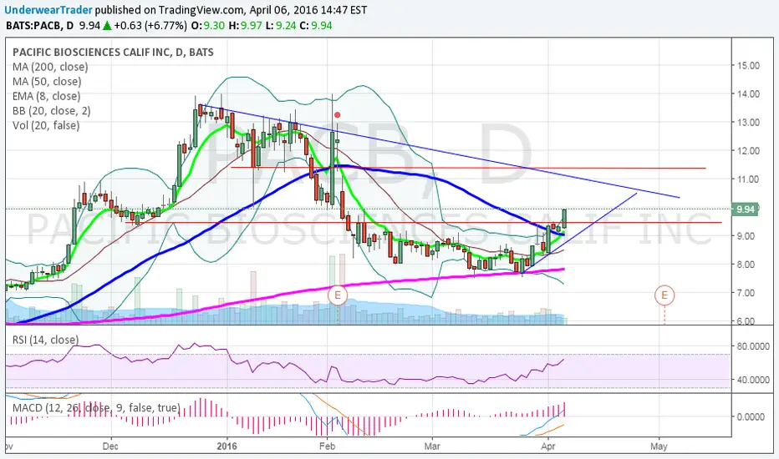Click the latest green April candlestick
Image resolution: width=779 pixels, height=459 pixels.
coord(564,219)
